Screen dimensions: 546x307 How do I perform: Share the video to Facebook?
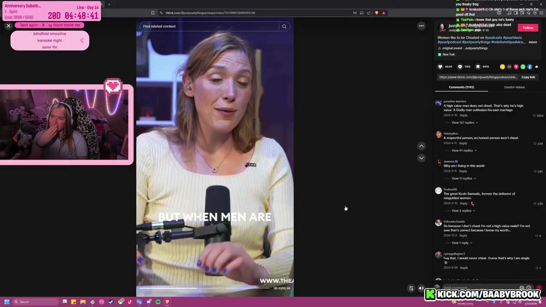coord(530,67)
